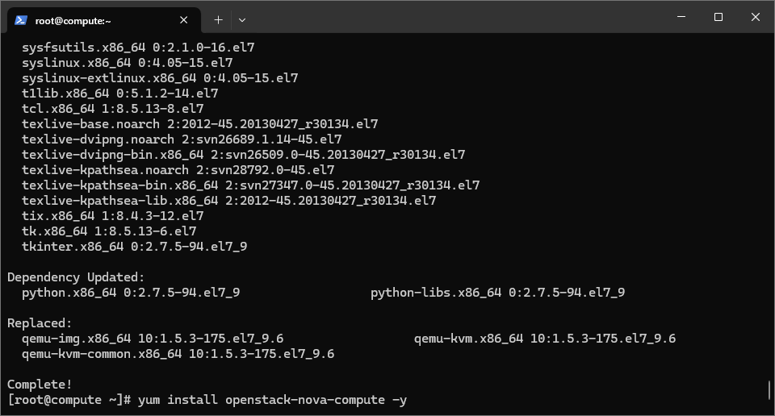Open a new terminal tab with plus
775x416 pixels.
tap(218, 20)
